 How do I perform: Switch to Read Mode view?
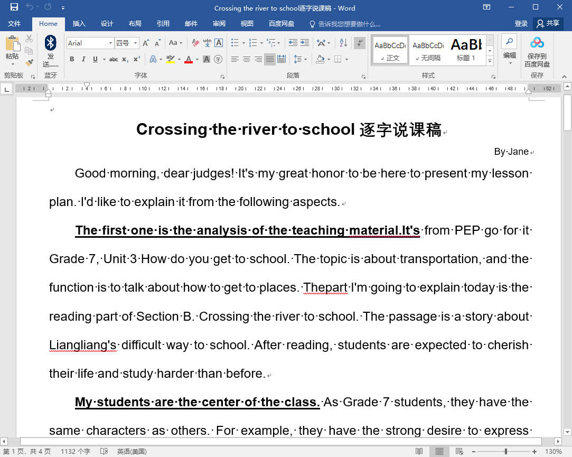[419, 452]
